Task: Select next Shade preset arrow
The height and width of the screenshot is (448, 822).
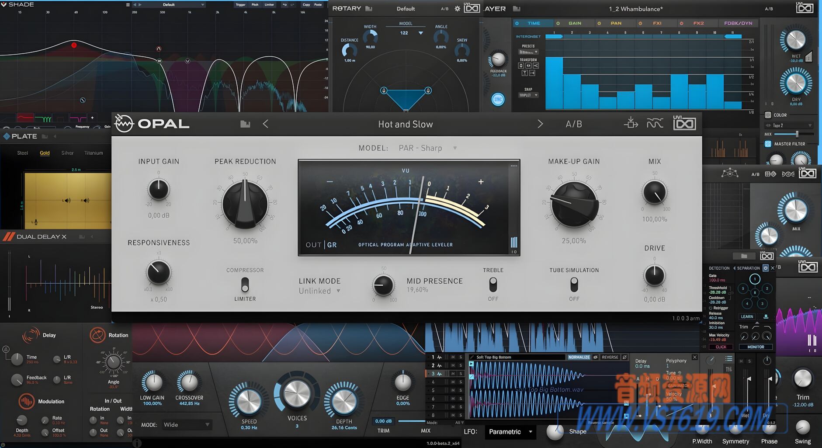Action: point(140,5)
